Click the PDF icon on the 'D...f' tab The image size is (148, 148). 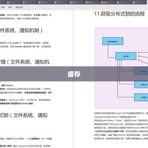134,2
